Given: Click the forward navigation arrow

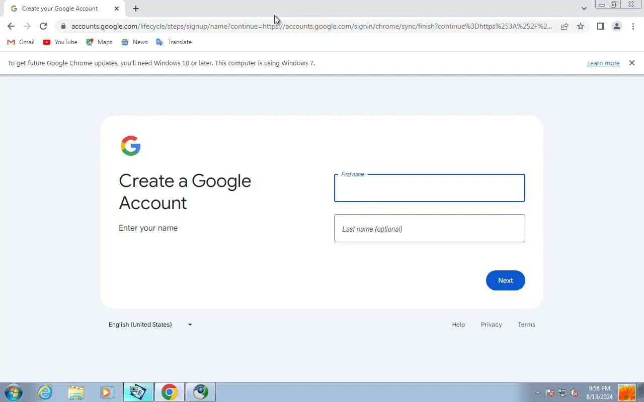Looking at the screenshot, I should (x=27, y=26).
